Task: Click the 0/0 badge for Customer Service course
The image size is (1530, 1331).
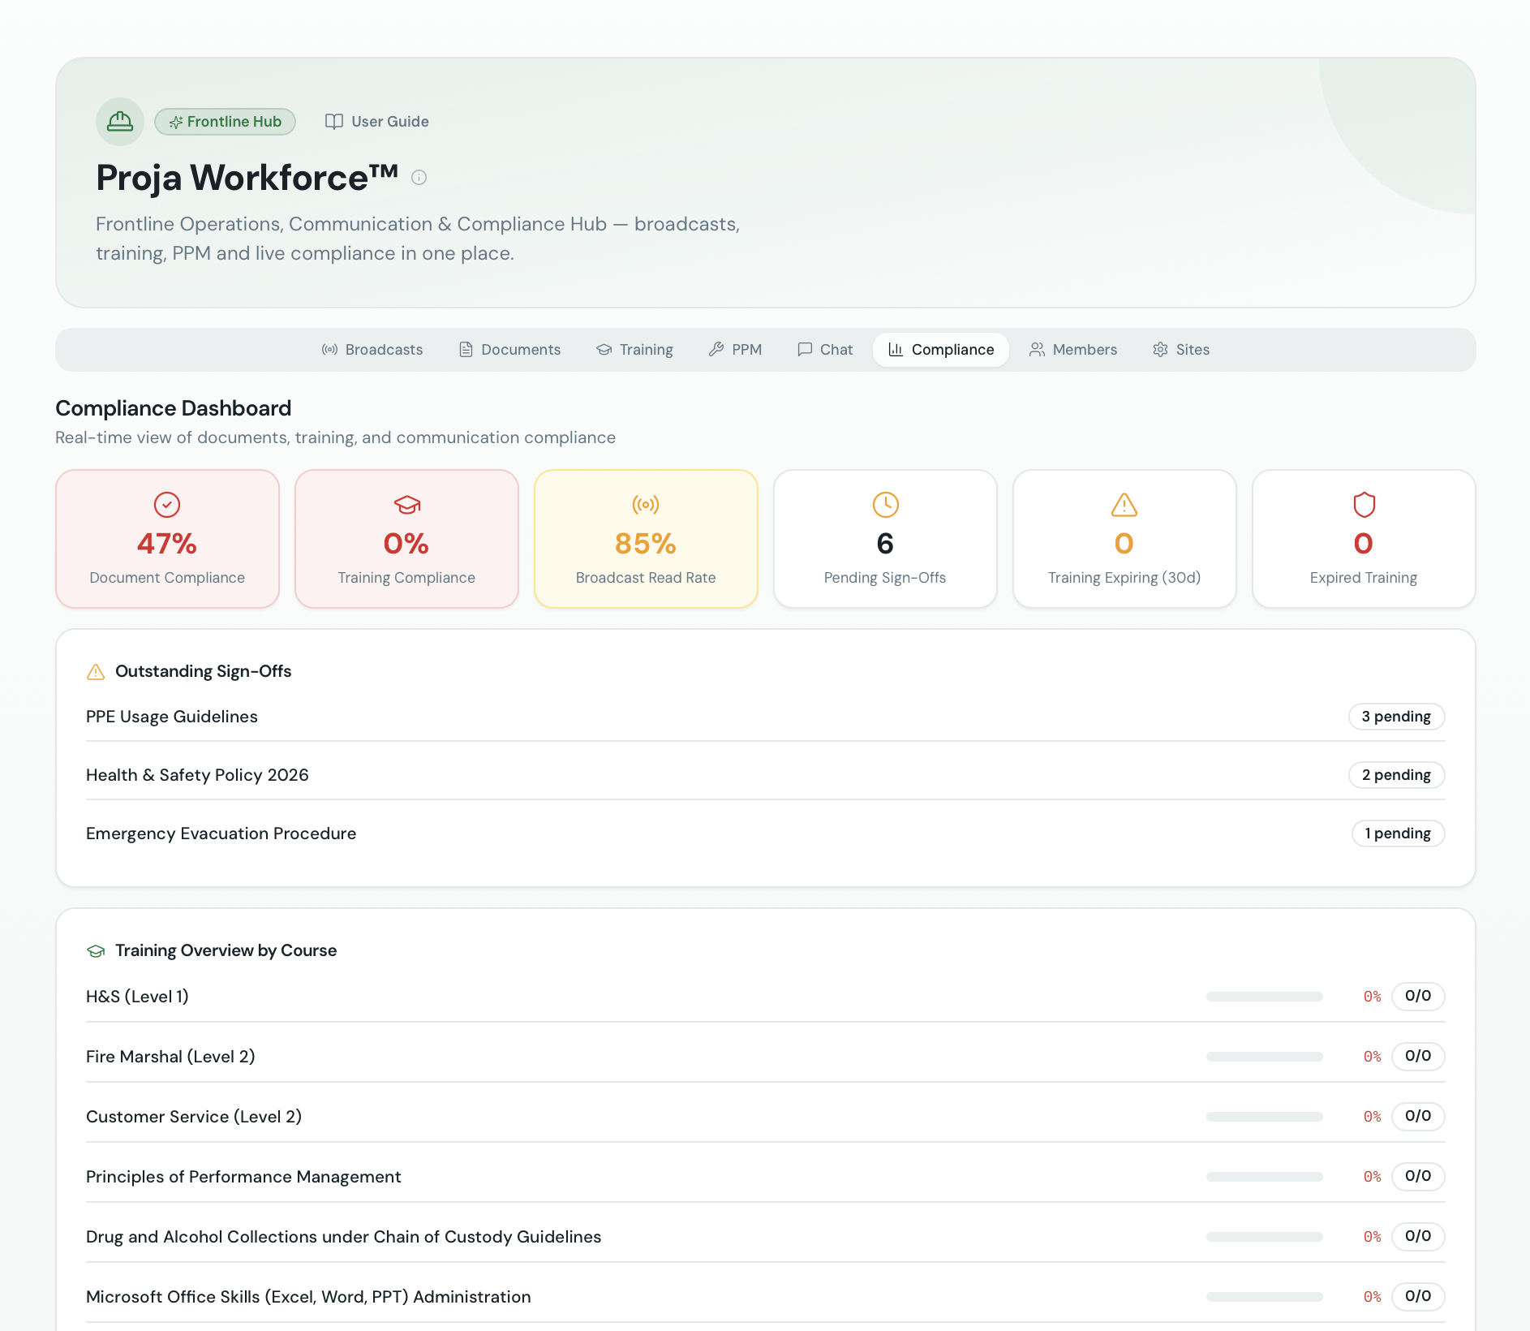Action: click(x=1418, y=1117)
